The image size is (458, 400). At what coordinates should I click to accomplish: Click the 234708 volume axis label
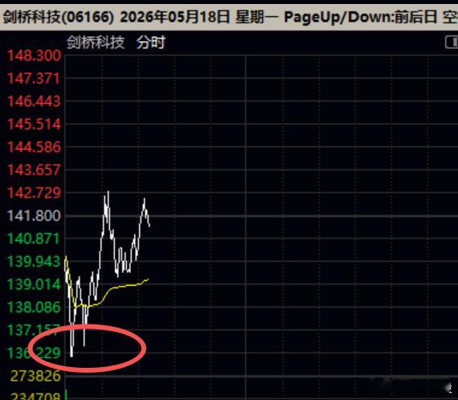[35, 396]
